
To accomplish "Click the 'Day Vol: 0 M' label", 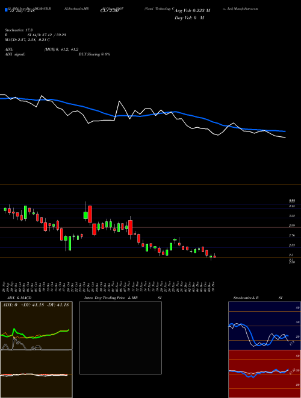I will click(190, 17).
